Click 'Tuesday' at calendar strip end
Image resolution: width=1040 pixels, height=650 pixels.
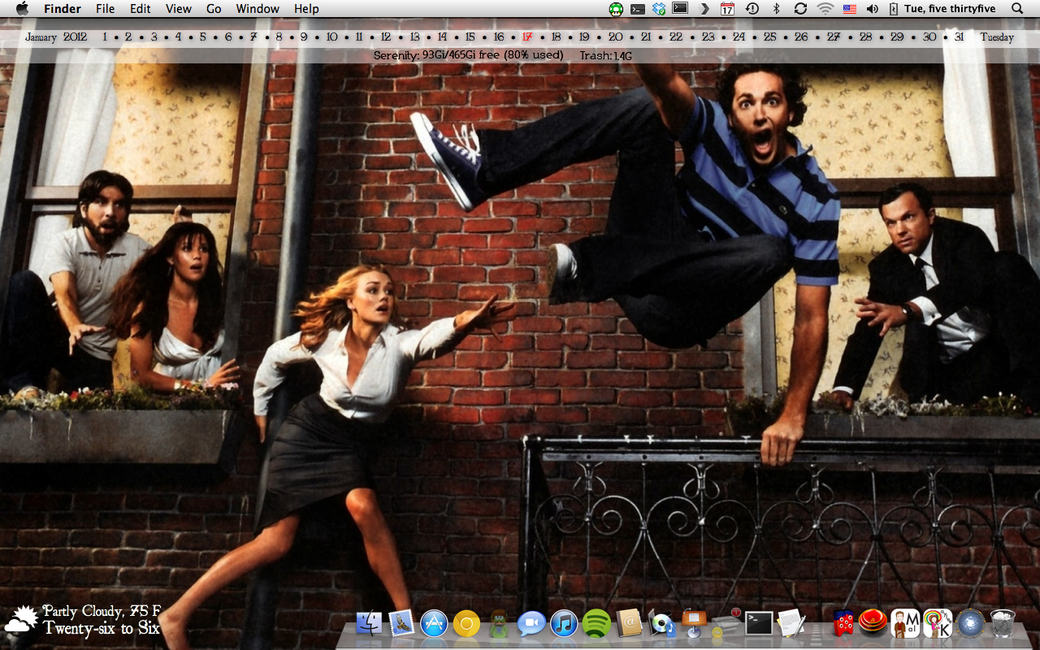click(997, 37)
